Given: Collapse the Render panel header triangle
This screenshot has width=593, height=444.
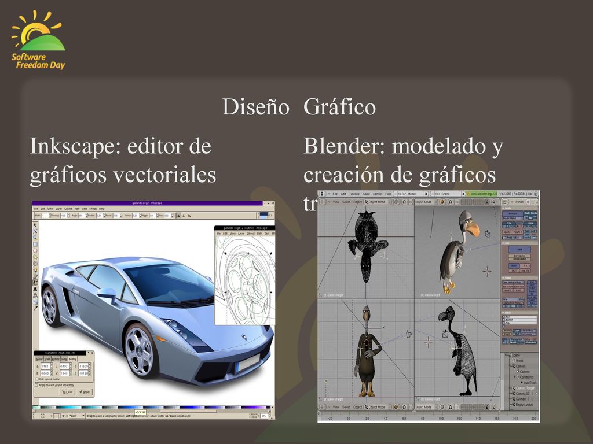Looking at the screenshot, I should coord(503,208).
